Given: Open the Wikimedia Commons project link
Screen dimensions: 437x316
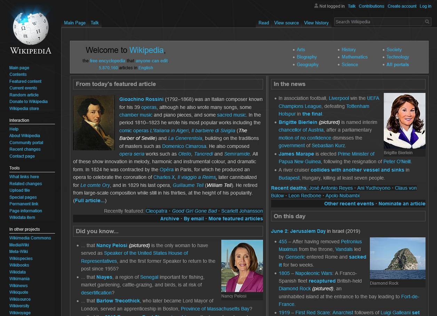Looking at the screenshot, I should tap(31, 238).
